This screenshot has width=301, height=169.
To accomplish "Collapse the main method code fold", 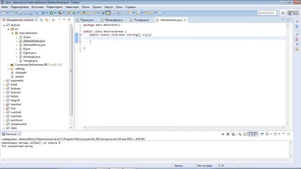I will click(82, 35).
